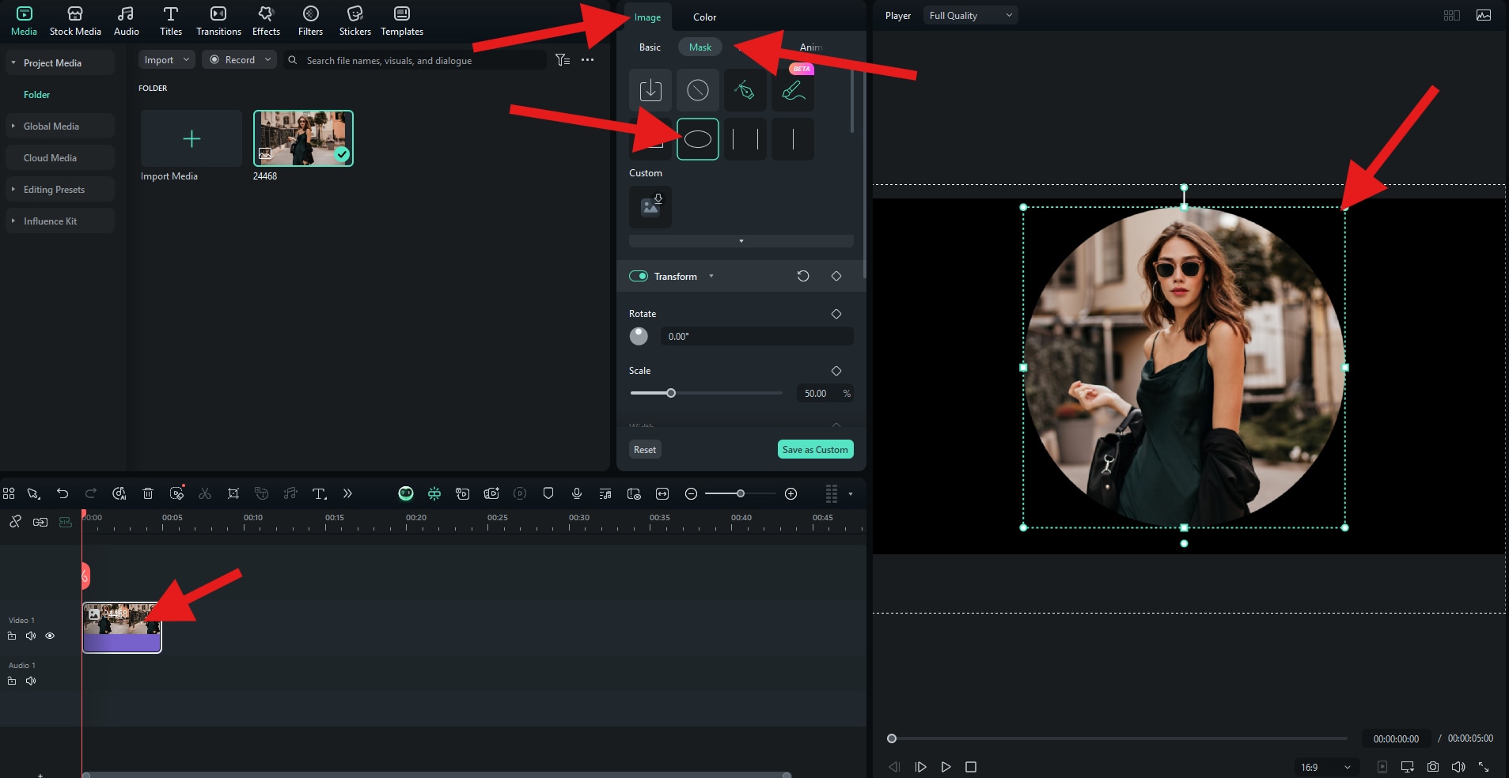Delete the selected clip with trash icon
Image resolution: width=1509 pixels, height=778 pixels.
click(x=148, y=493)
